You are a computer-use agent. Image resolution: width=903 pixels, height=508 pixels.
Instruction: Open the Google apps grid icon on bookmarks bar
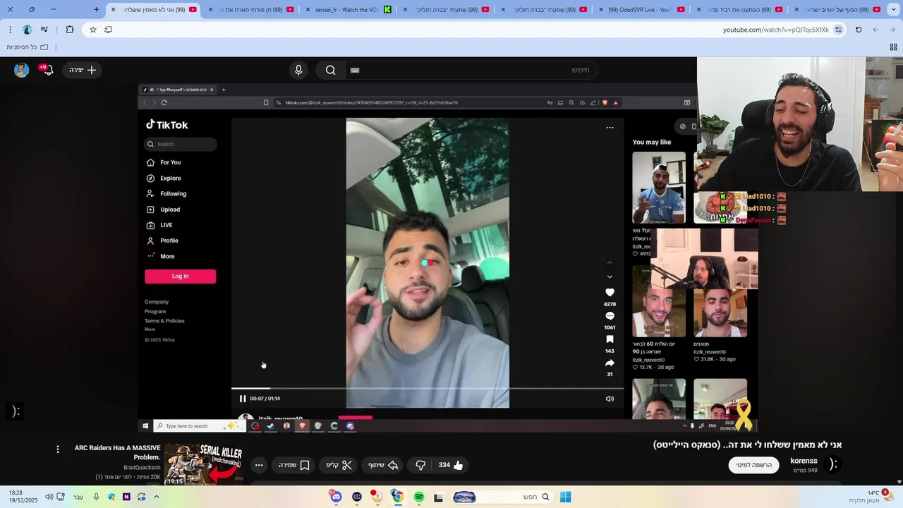pyautogui.click(x=893, y=47)
